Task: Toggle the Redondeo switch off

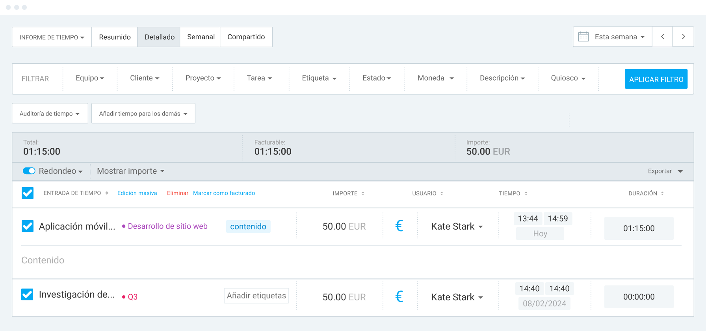Action: tap(29, 171)
